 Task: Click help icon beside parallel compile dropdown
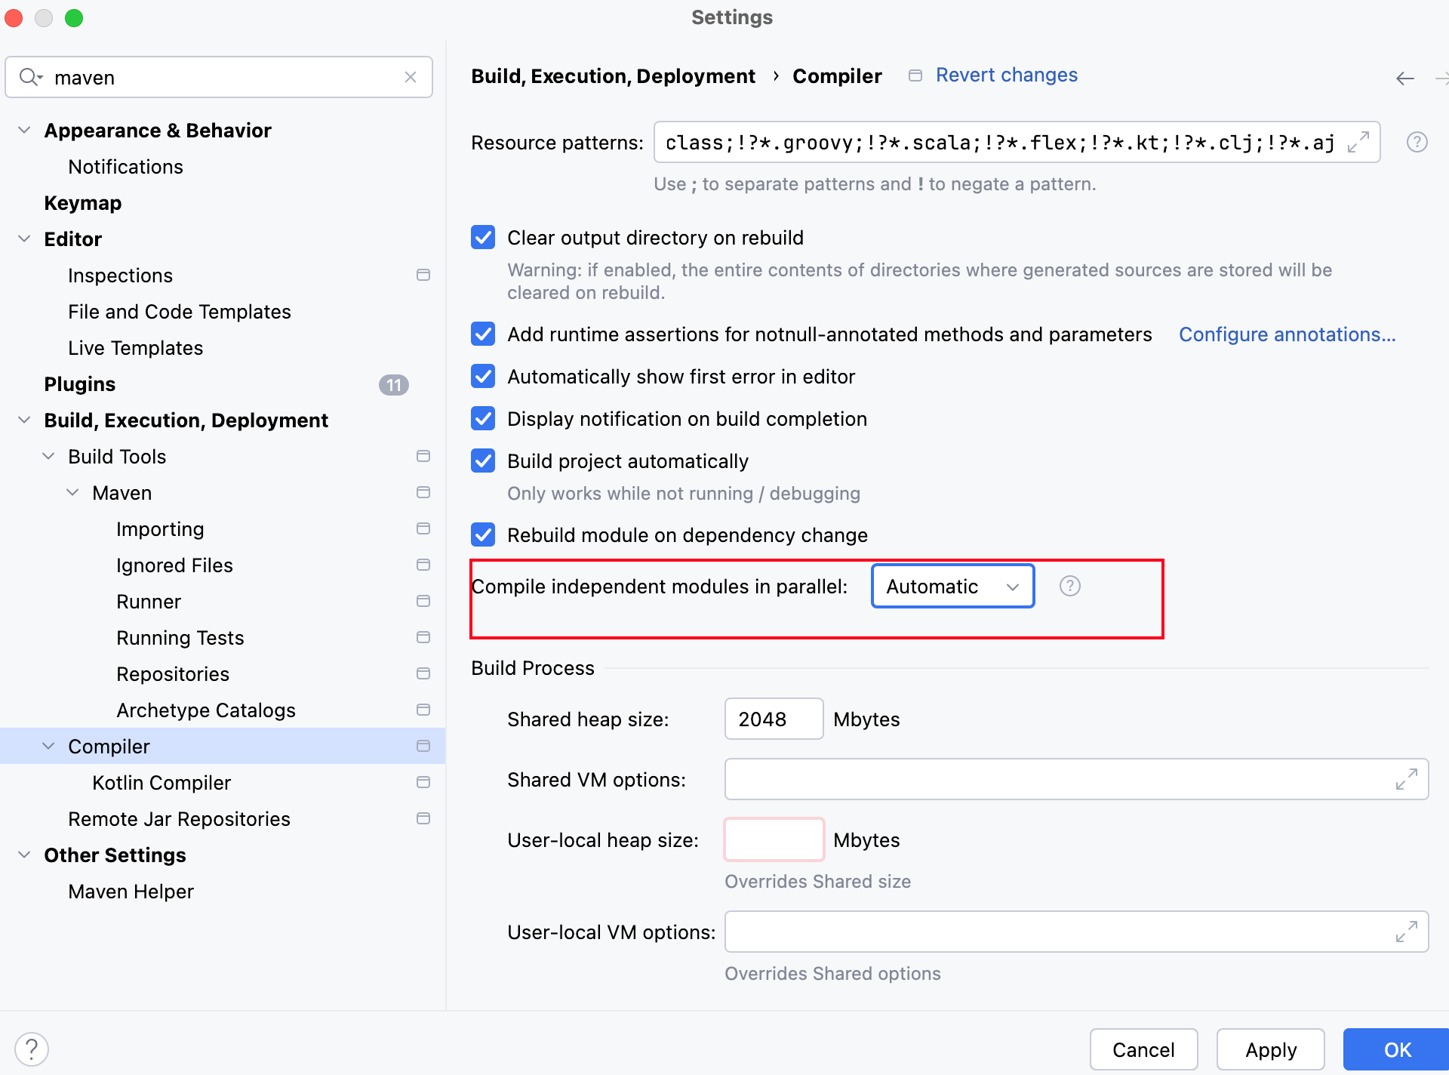pyautogui.click(x=1069, y=586)
